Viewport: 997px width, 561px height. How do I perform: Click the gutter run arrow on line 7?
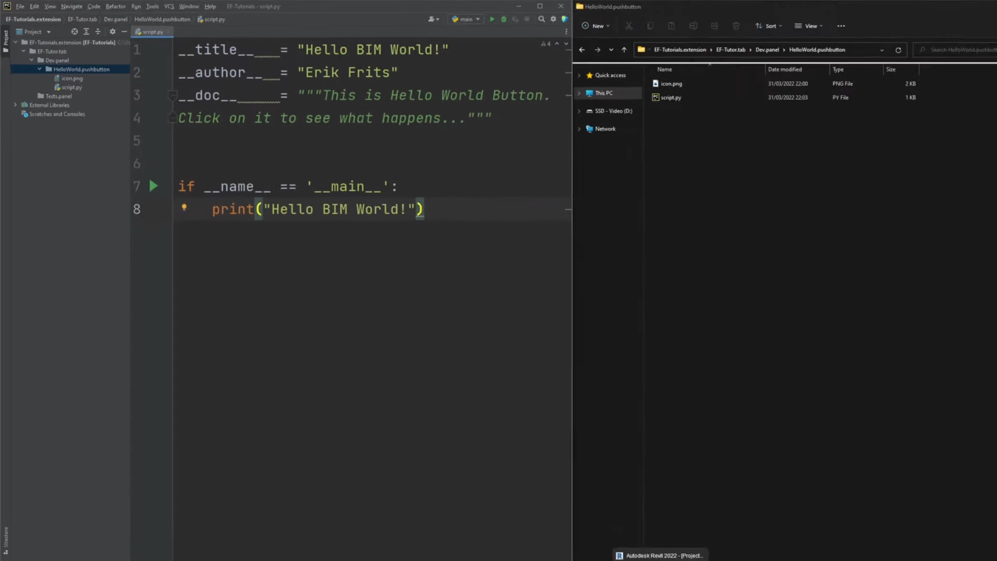[153, 186]
